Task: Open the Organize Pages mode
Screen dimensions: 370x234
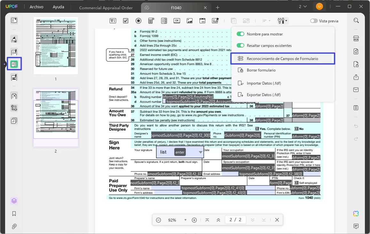Action: point(14,96)
